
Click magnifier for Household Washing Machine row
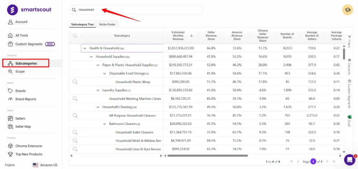click(x=75, y=99)
